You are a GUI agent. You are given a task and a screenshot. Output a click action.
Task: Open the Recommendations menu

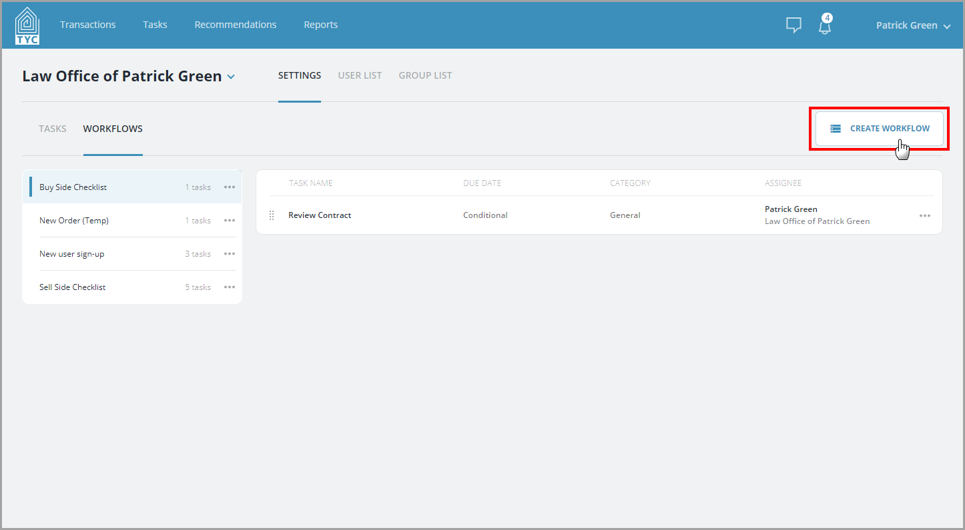coord(236,25)
